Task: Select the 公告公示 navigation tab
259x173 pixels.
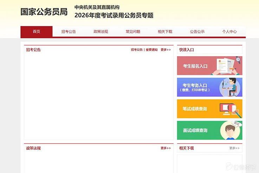Action: [x=197, y=32]
